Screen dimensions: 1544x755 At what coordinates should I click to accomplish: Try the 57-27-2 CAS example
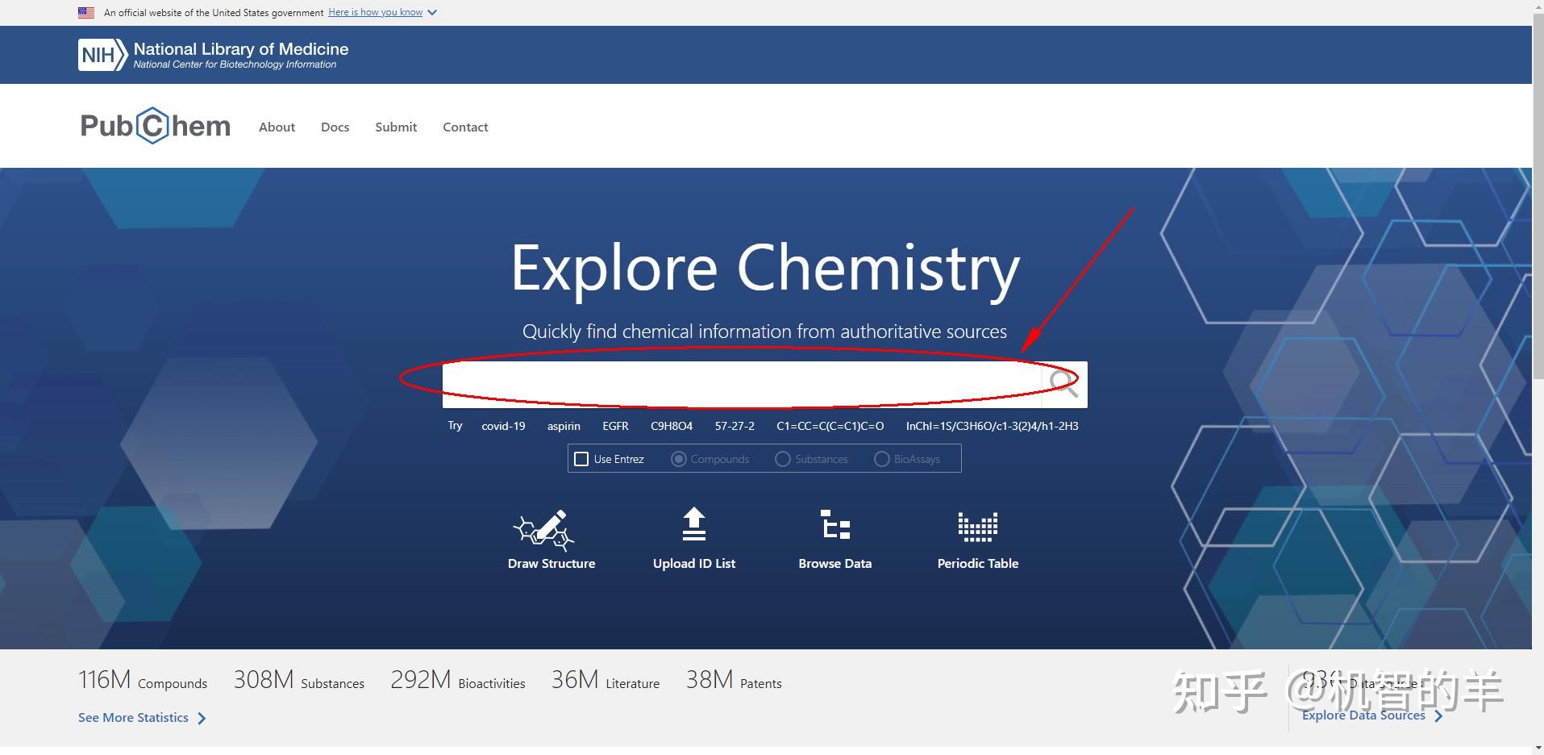pyautogui.click(x=735, y=426)
